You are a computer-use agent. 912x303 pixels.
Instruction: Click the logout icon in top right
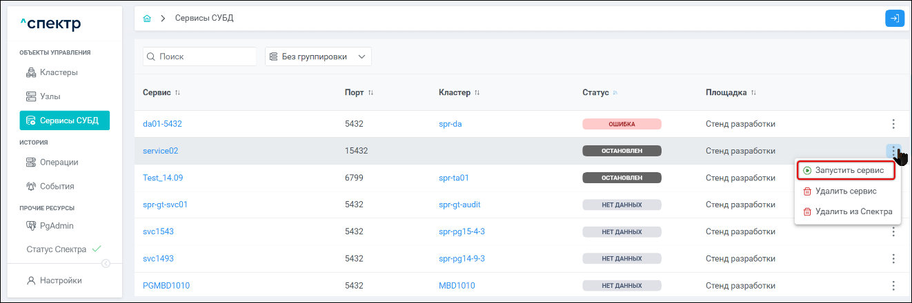pyautogui.click(x=894, y=18)
